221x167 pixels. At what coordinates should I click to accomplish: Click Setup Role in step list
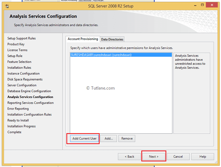coord(15,56)
